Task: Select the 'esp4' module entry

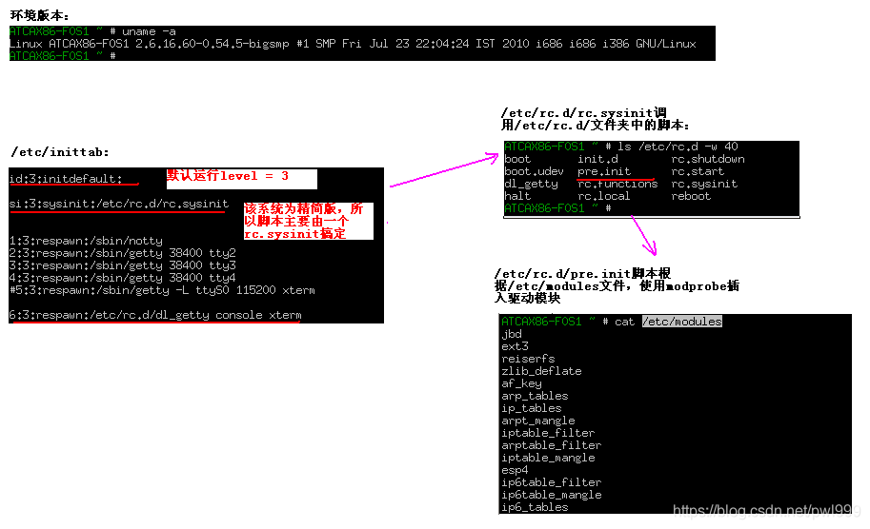Action: click(515, 470)
